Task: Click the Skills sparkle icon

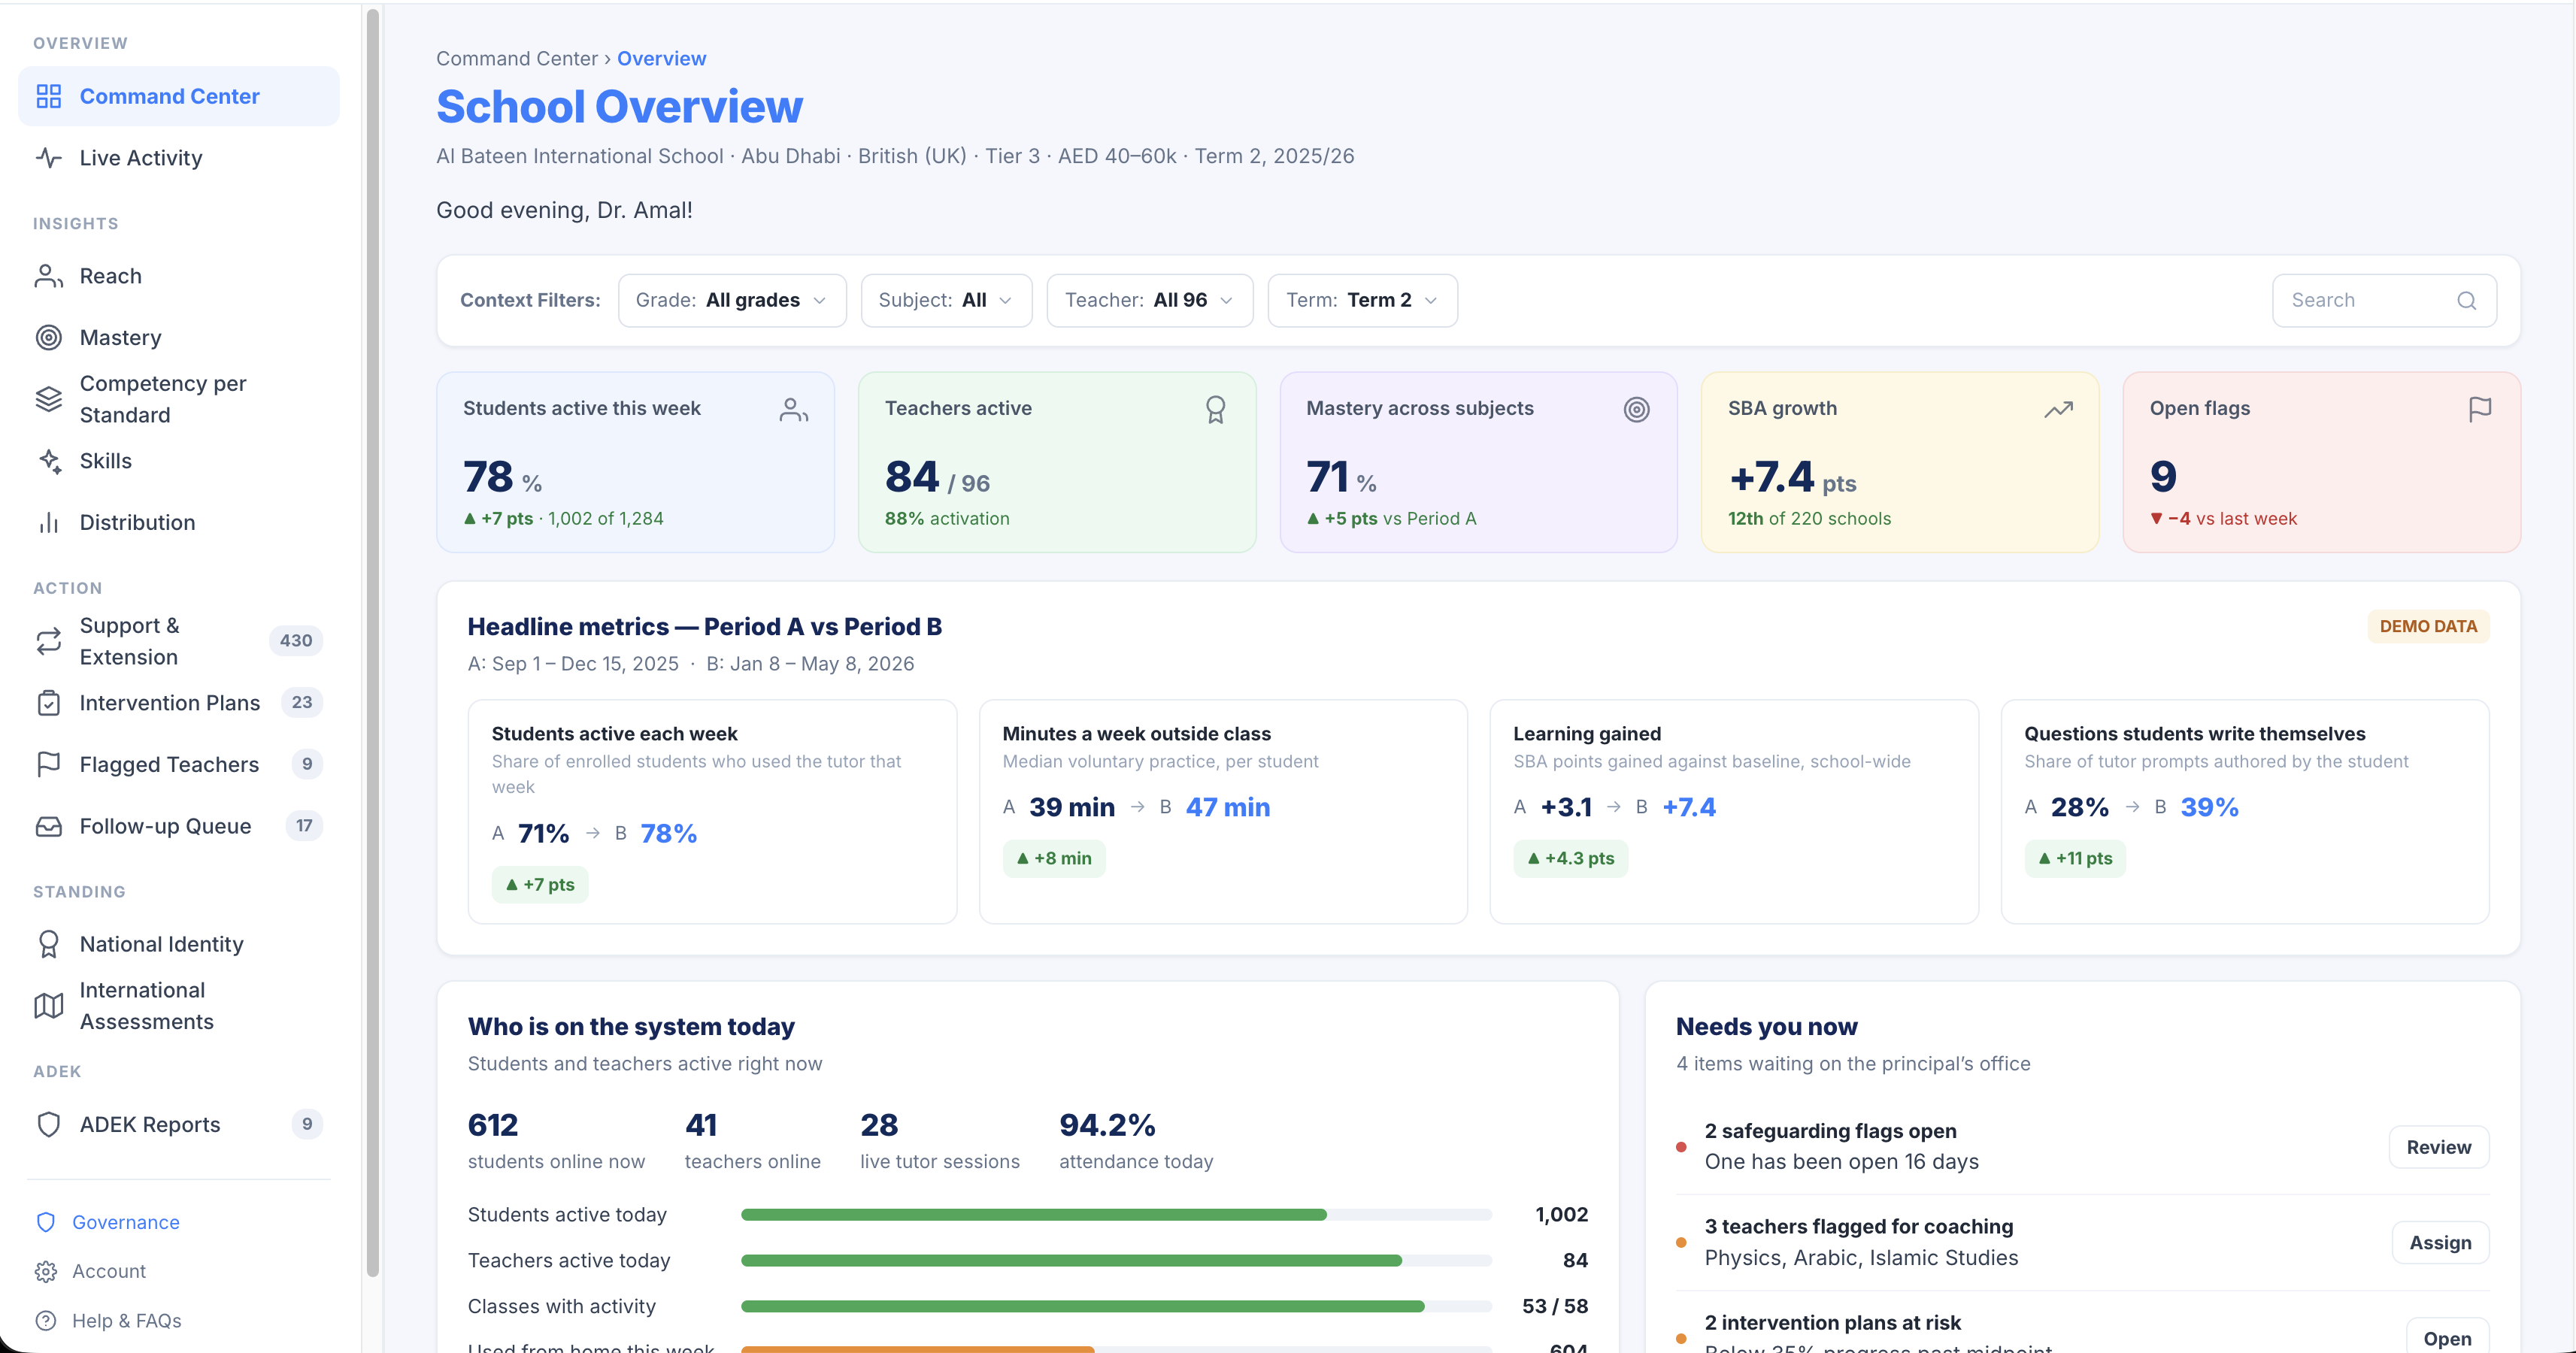Action: pyautogui.click(x=48, y=461)
